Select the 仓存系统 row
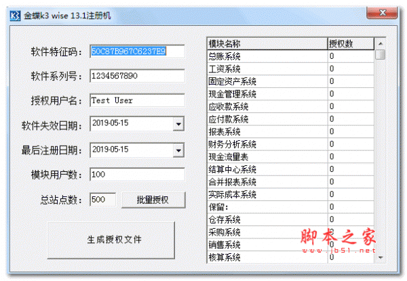The image size is (407, 281). (291, 219)
